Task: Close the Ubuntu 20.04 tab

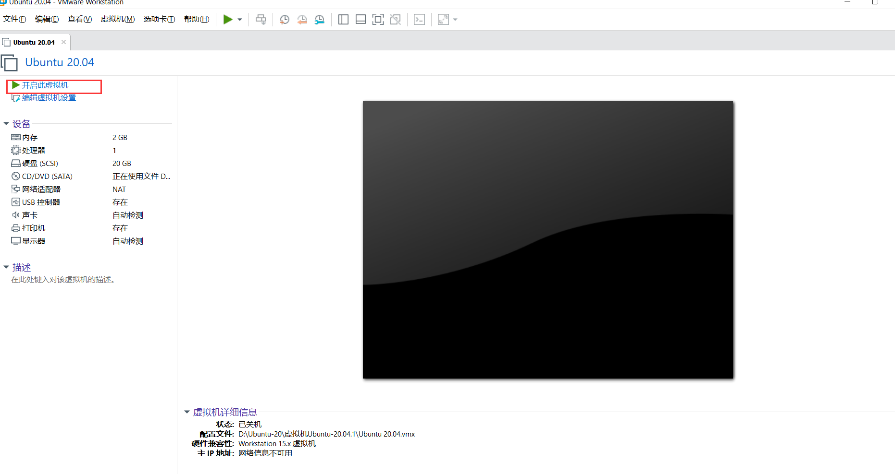Action: [63, 42]
